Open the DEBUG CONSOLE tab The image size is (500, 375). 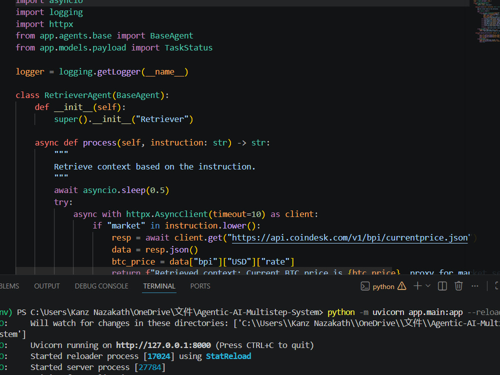[x=101, y=286]
